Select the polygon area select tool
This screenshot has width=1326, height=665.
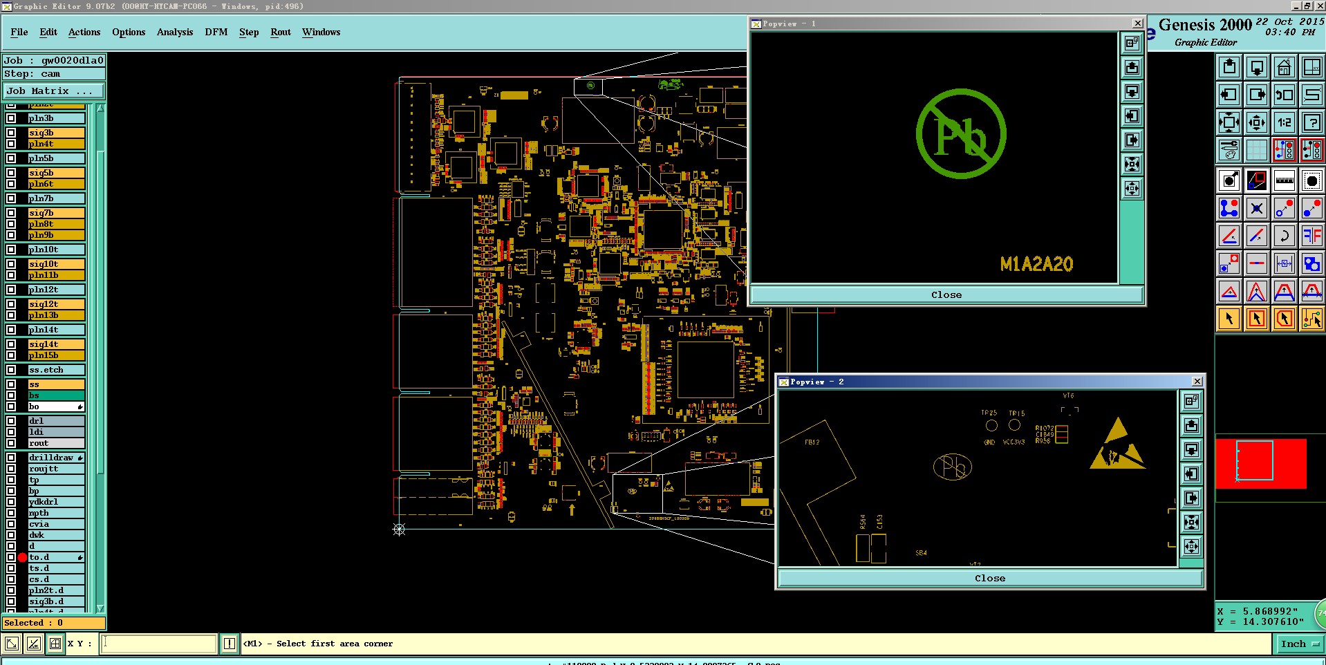(1285, 319)
